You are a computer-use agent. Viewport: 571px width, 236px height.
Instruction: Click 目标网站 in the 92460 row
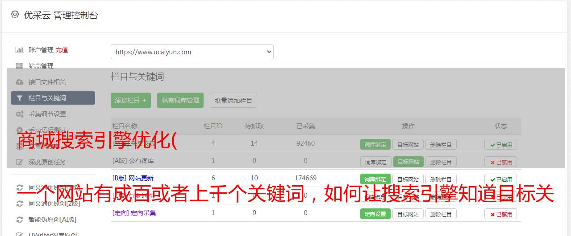click(408, 144)
